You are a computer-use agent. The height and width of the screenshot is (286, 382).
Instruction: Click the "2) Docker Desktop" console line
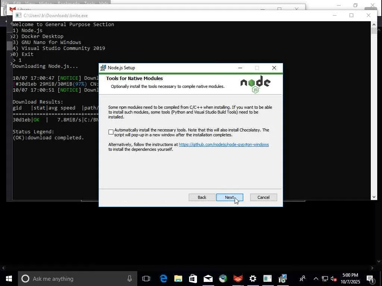(38, 36)
